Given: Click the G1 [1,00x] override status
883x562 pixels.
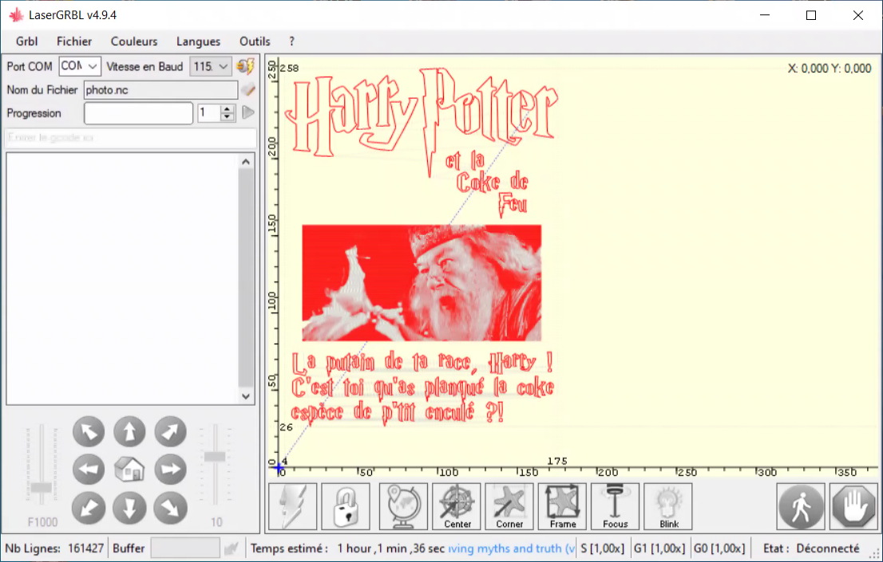Looking at the screenshot, I should [x=659, y=548].
